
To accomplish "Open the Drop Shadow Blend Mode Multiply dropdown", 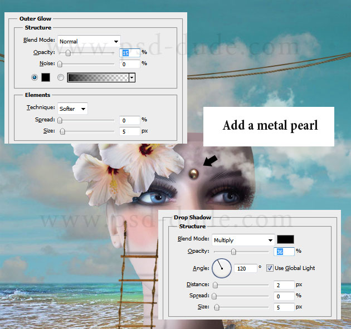I will [243, 240].
